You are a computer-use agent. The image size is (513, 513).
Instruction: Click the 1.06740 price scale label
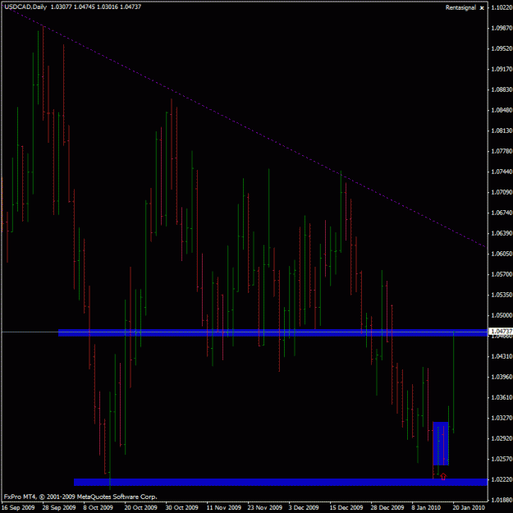tap(502, 213)
